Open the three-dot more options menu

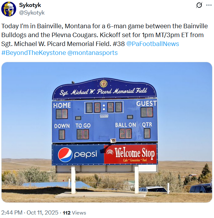coord(209,5)
